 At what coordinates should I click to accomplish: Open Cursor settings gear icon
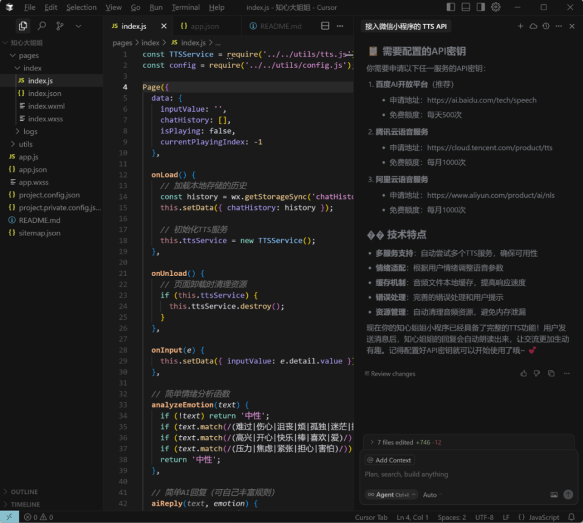[x=496, y=7]
